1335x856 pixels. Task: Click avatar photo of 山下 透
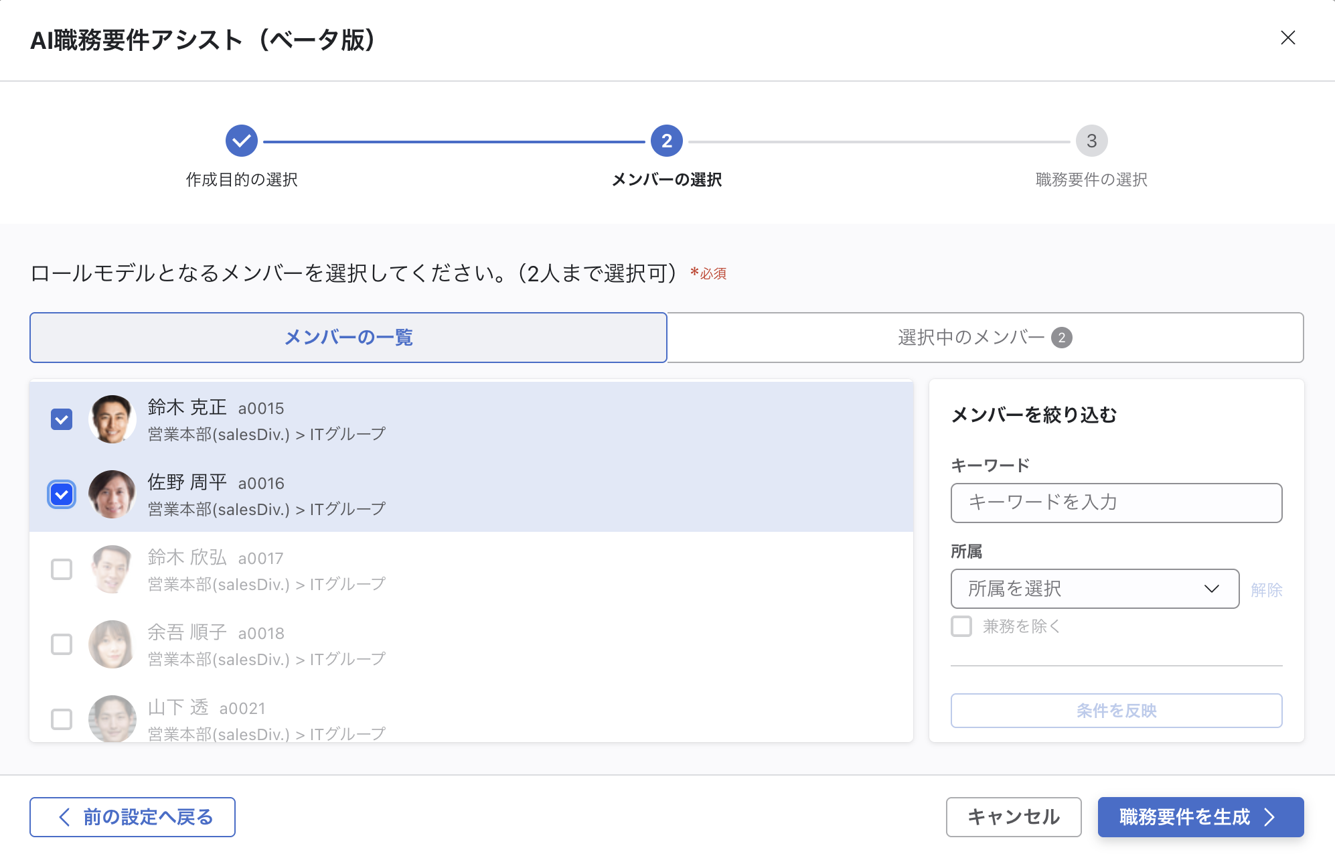point(112,719)
